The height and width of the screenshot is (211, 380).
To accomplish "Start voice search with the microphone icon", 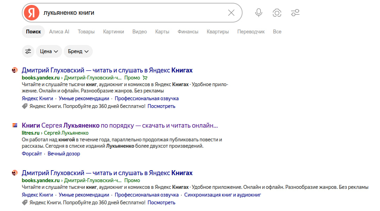I will point(259,13).
